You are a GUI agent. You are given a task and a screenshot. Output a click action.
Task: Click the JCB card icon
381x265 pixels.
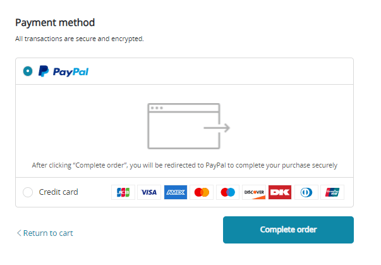(123, 192)
